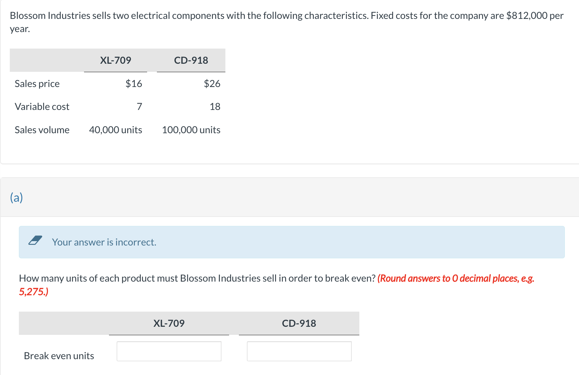579x375 pixels.
Task: Click the Variable cost row label
Action: coord(42,107)
